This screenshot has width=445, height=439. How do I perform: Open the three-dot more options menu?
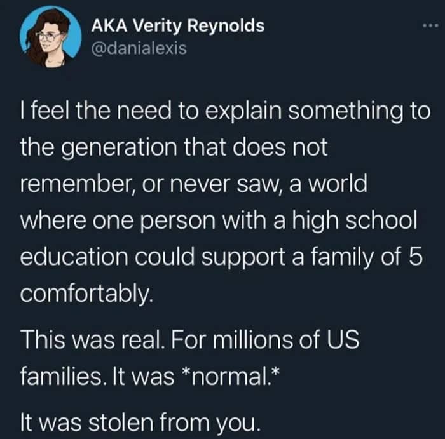430,26
